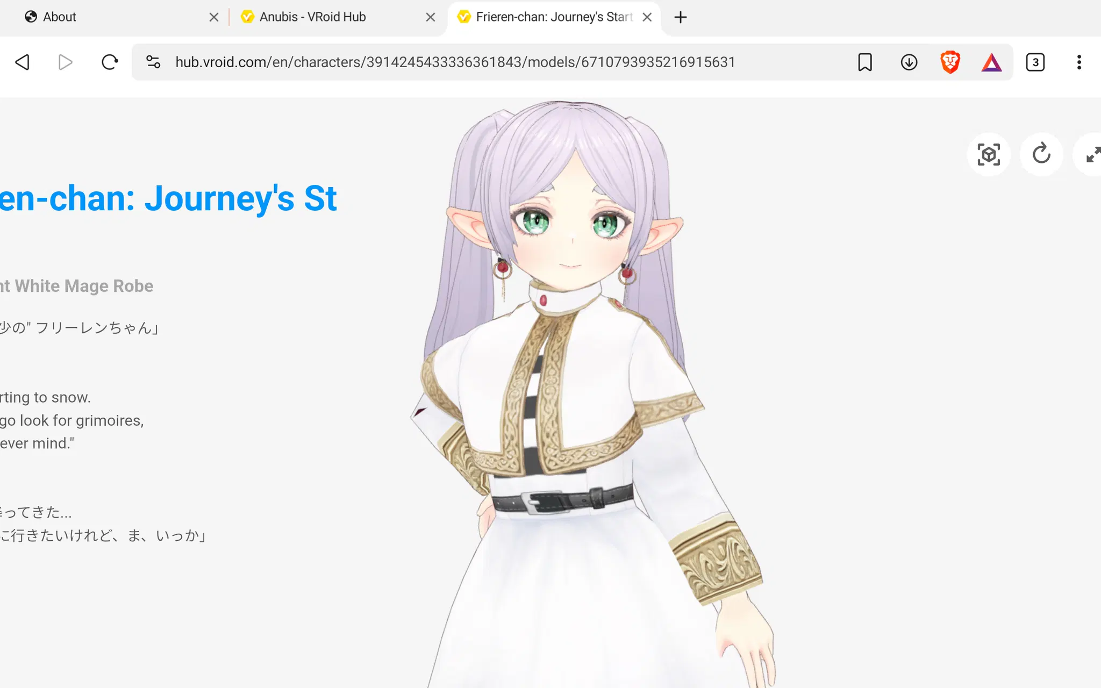Screen dimensions: 1101x688
Task: Reset the 3D model camera rotation
Action: (1041, 154)
